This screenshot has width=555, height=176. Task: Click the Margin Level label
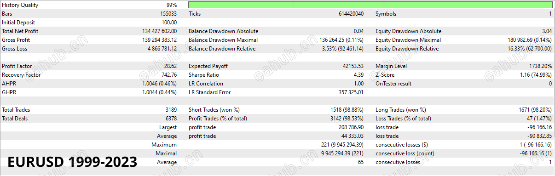(x=391, y=66)
